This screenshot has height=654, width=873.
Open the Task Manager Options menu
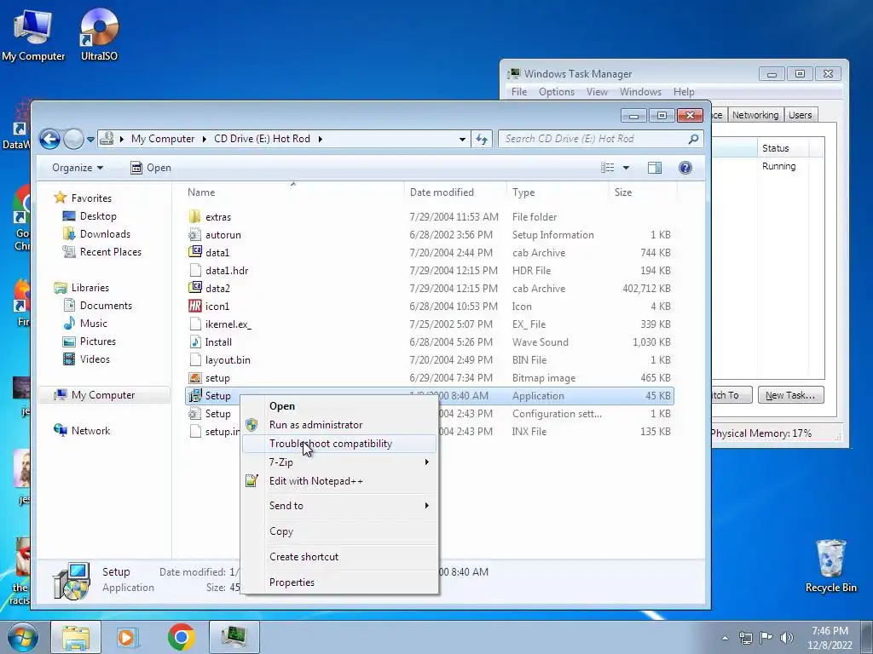(x=556, y=92)
